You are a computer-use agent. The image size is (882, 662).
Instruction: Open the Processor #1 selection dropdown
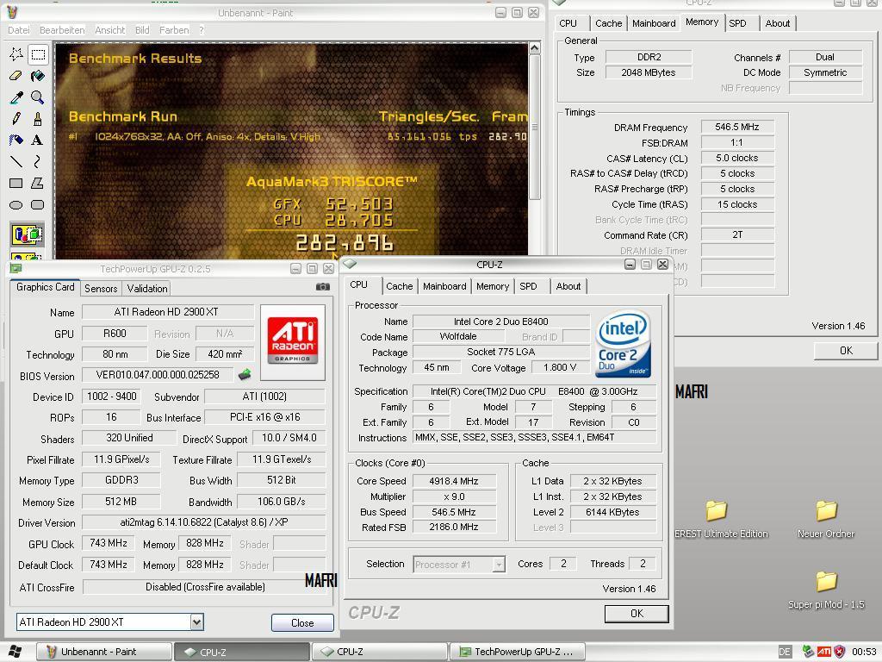click(499, 564)
